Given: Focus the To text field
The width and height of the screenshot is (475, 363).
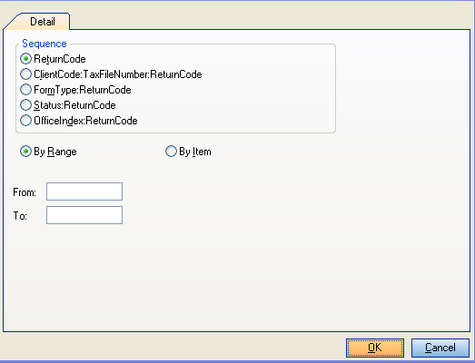Looking at the screenshot, I should click(84, 215).
